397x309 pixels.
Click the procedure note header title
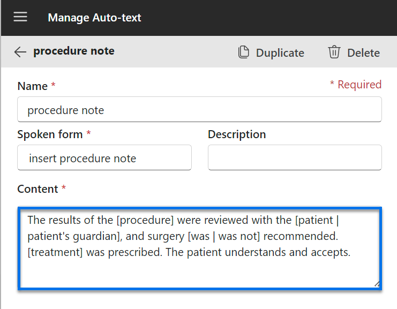click(x=74, y=51)
